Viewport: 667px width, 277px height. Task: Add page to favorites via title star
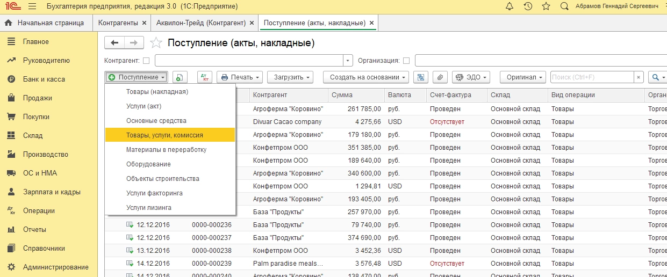156,43
